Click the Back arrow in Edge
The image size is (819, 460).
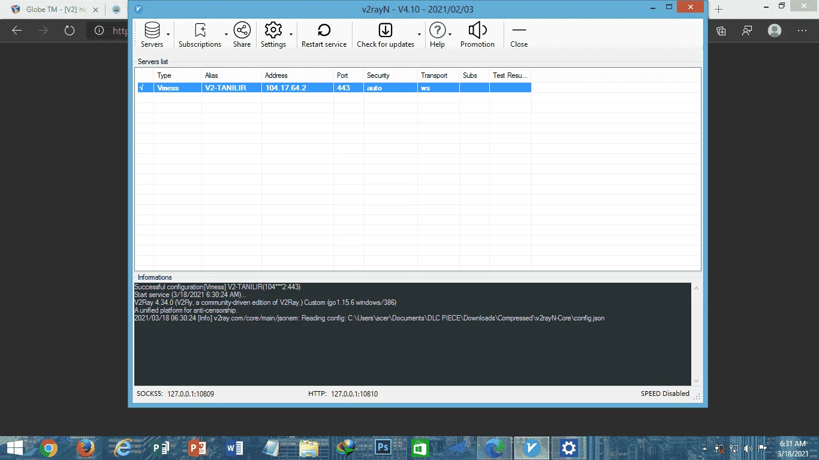pos(17,31)
